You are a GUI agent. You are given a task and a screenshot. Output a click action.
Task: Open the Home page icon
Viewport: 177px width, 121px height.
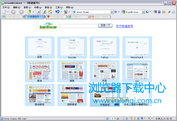pyautogui.click(x=50, y=12)
